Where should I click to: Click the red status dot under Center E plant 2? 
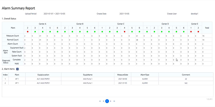tap(198, 32)
